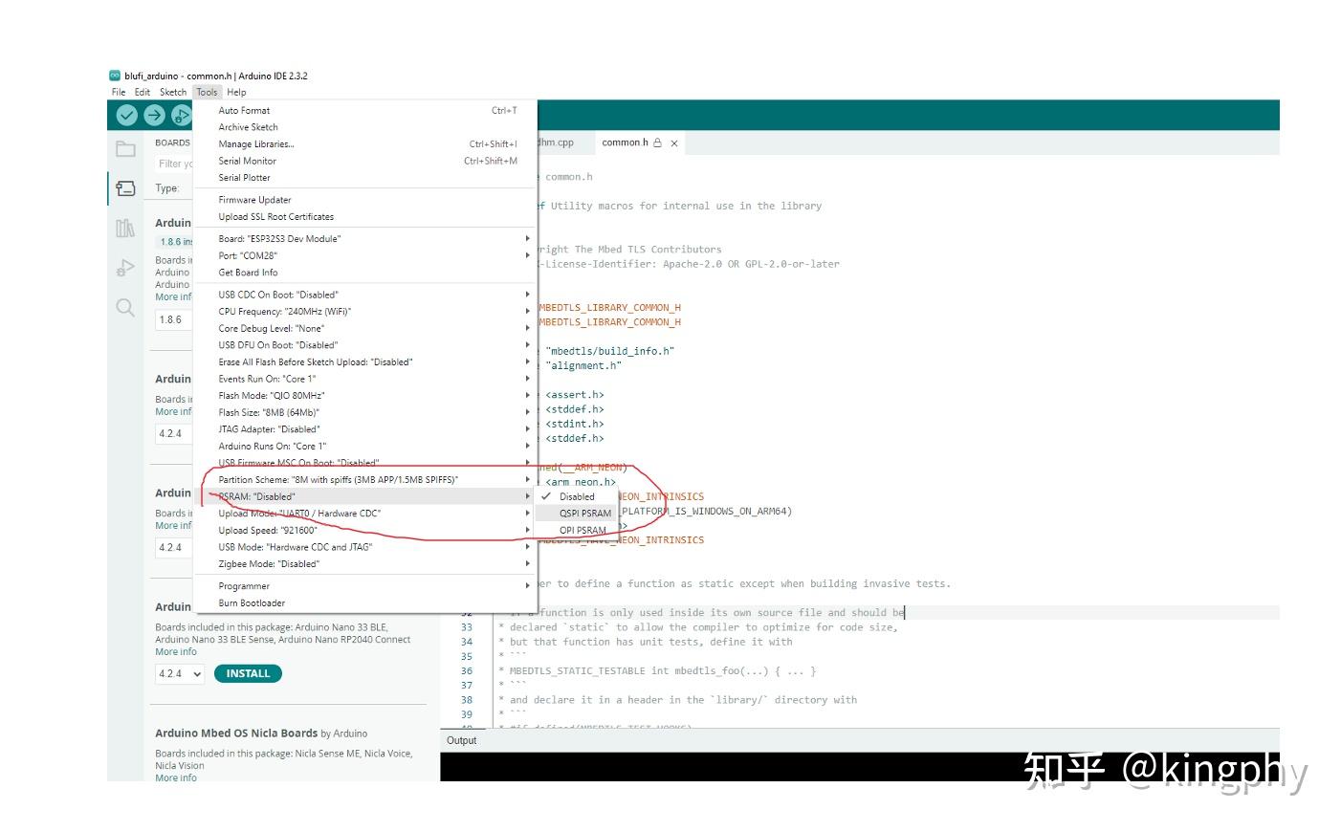Screen dimensions: 1341x832
Task: Click the INSTALL button for Nano 33 BLE
Action: (x=248, y=674)
